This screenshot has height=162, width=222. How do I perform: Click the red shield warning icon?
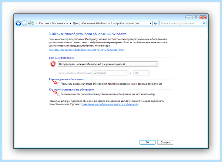tap(53, 64)
